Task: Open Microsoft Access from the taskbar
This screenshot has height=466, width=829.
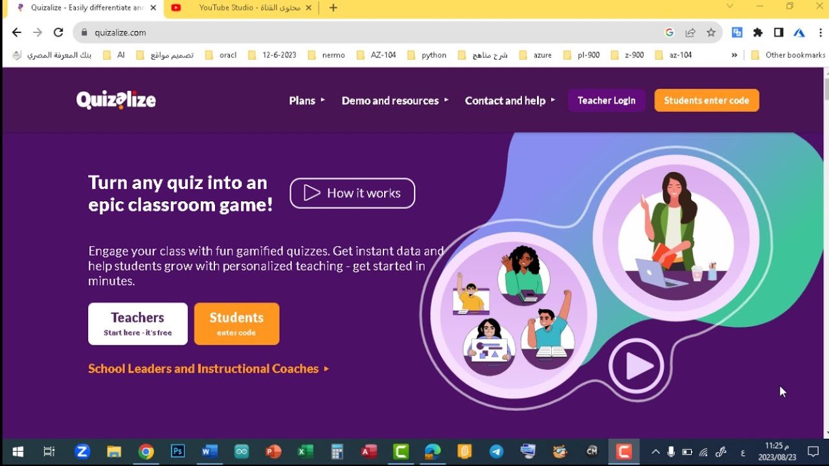Action: (369, 452)
